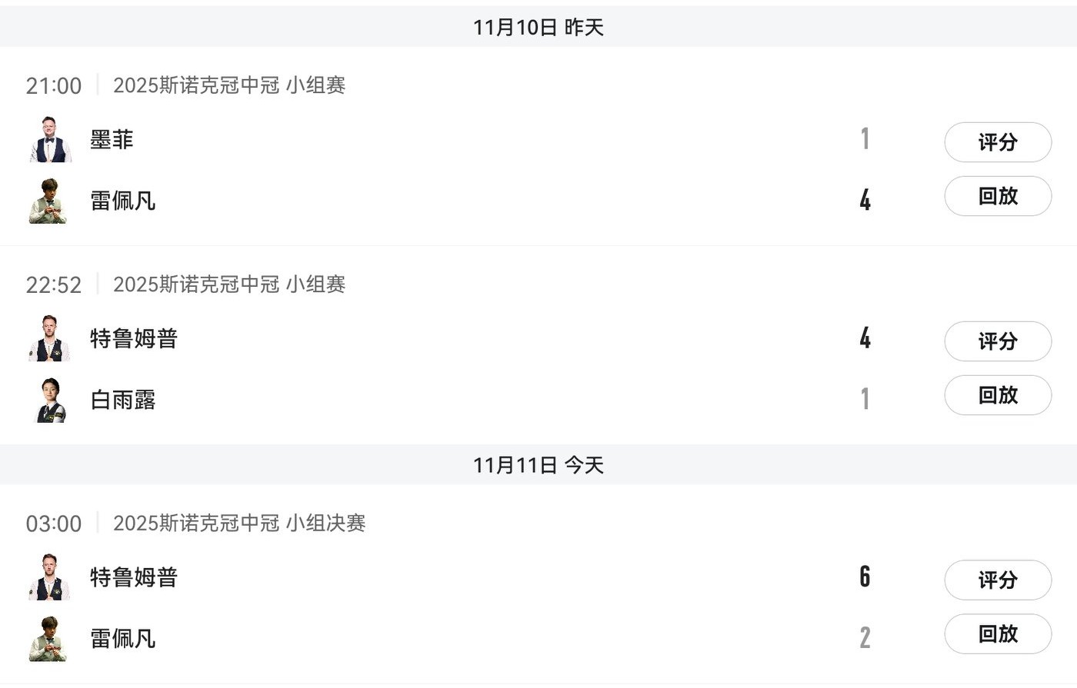Open the 21:00 小组赛 match title
Viewport: 1077px width, 688px height.
pyautogui.click(x=228, y=85)
